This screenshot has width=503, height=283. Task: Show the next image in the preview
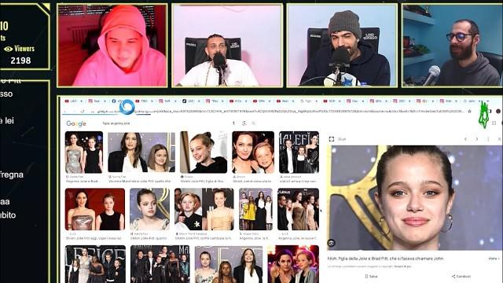[477, 139]
